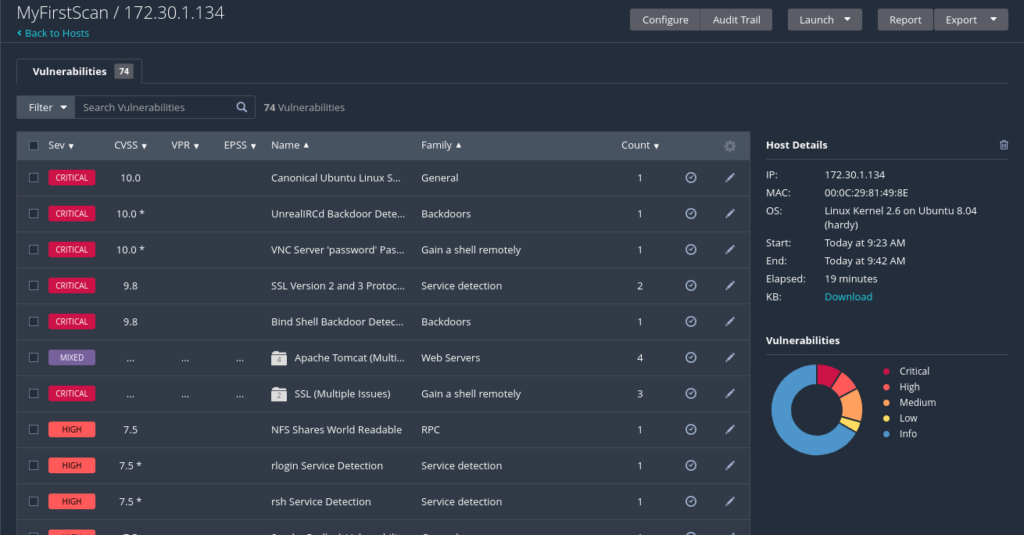Click circle-check icon for Apache Tomcat row

pos(691,357)
